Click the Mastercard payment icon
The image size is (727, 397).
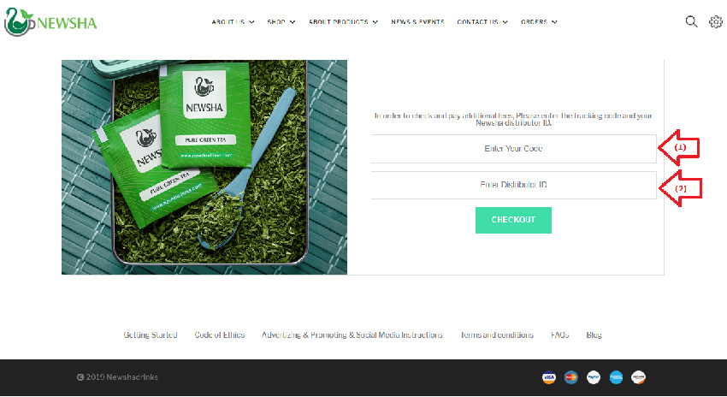point(571,377)
